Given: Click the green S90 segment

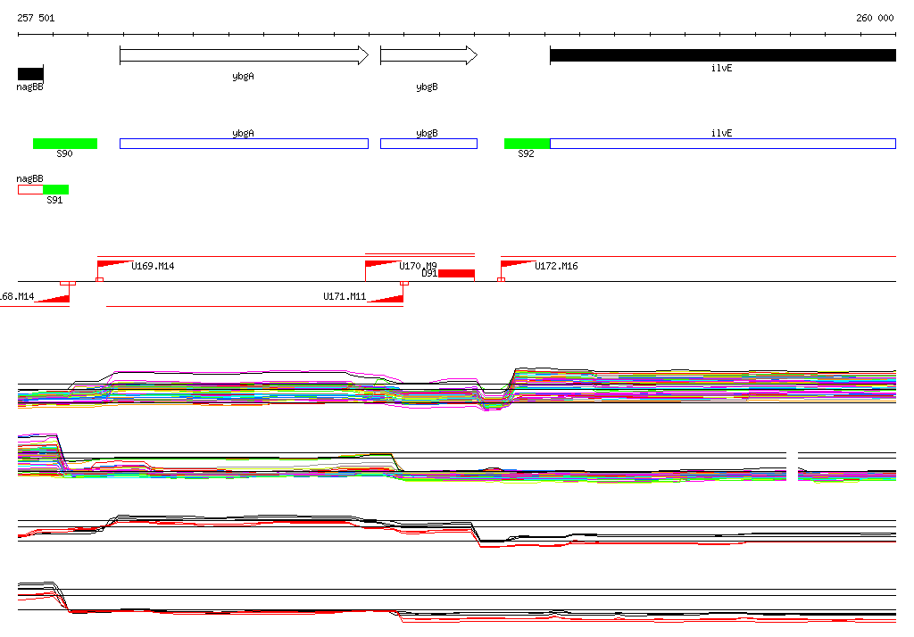Looking at the screenshot, I should coord(65,144).
